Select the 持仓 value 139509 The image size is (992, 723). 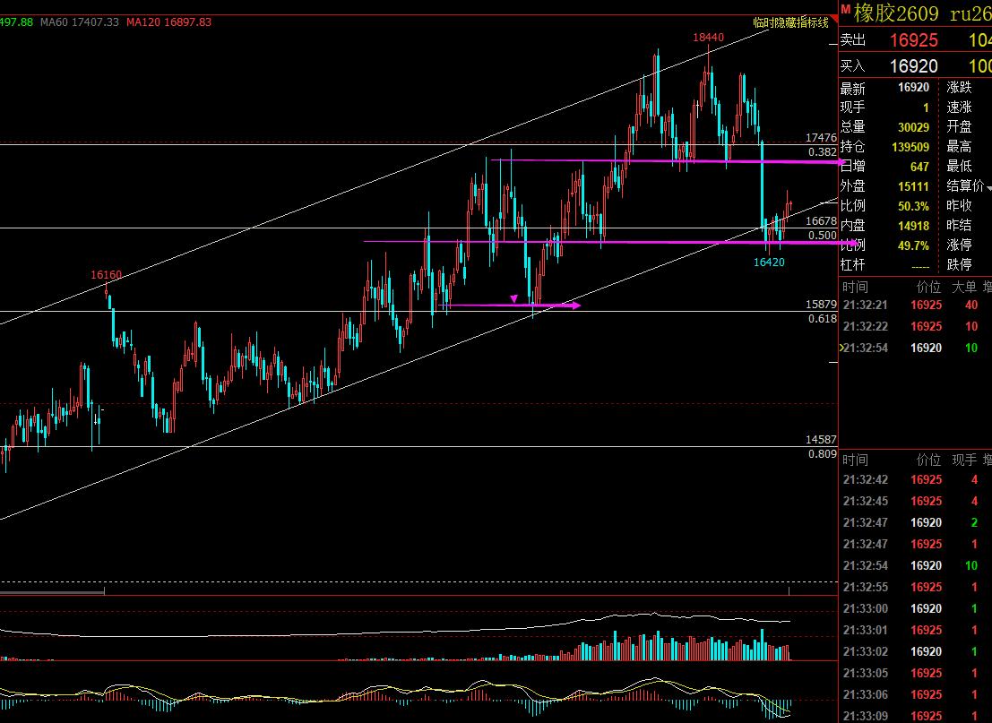(x=910, y=147)
